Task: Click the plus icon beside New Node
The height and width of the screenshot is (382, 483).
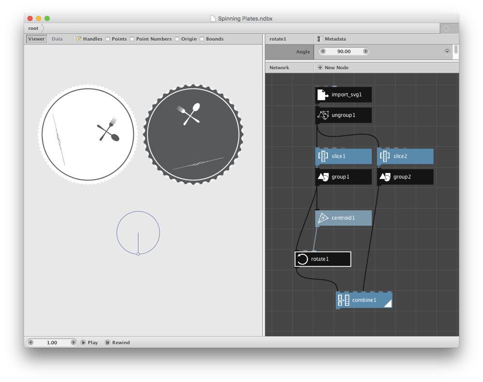Action: click(x=320, y=68)
